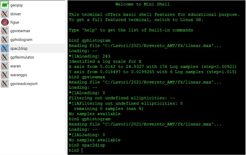246x155 pixels.
Task: Click the dinver icon in the list
Action: 5,14
